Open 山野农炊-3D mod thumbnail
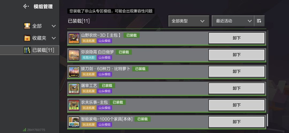The image size is (289, 133). pos(74,38)
